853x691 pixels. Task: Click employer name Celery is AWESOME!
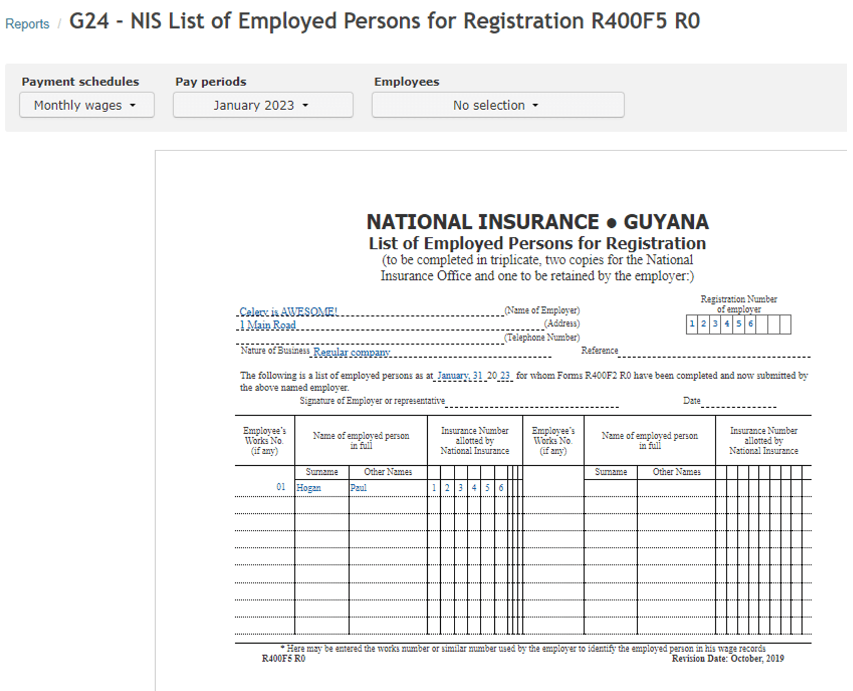(x=288, y=311)
